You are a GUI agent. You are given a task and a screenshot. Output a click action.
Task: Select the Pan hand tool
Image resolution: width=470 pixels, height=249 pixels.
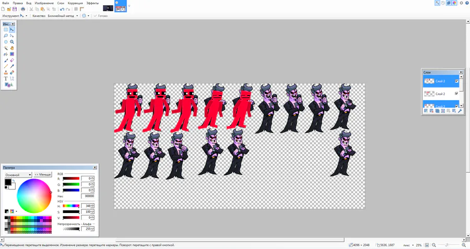point(11,48)
